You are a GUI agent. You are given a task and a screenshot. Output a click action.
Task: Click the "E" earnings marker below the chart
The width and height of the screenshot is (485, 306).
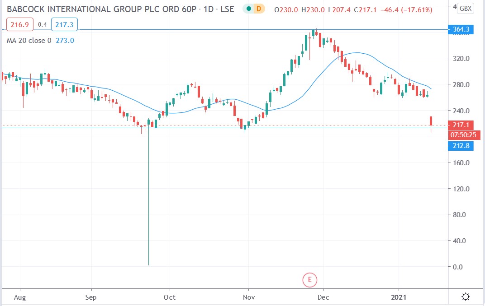click(x=309, y=280)
